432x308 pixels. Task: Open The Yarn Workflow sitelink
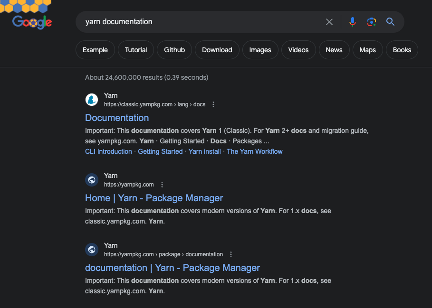click(x=255, y=151)
